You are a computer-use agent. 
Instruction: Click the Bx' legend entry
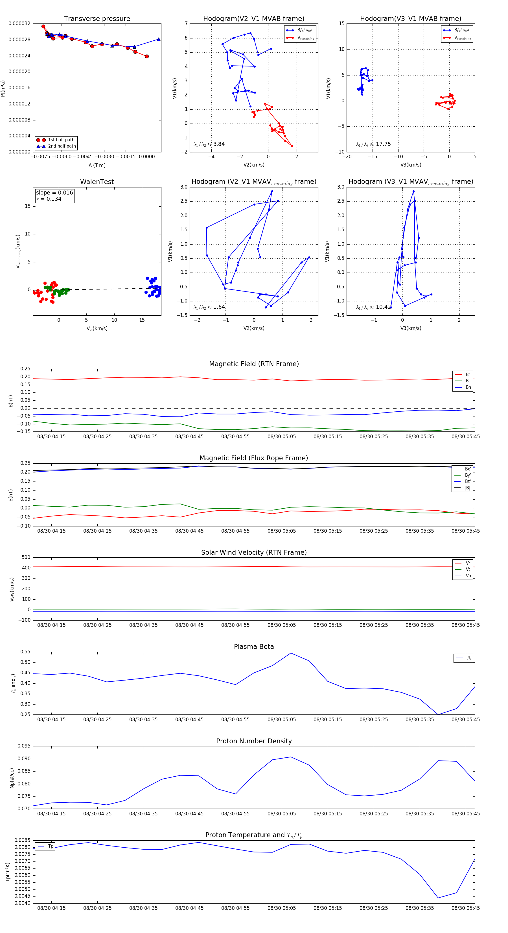pos(463,469)
